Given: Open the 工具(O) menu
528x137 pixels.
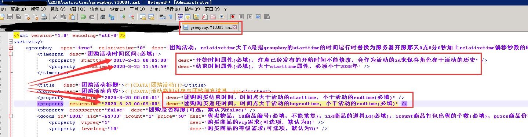Looking at the screenshot, I should pyautogui.click(x=137, y=9).
